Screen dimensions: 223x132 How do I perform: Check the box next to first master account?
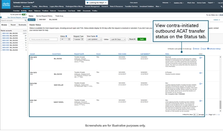1,33
